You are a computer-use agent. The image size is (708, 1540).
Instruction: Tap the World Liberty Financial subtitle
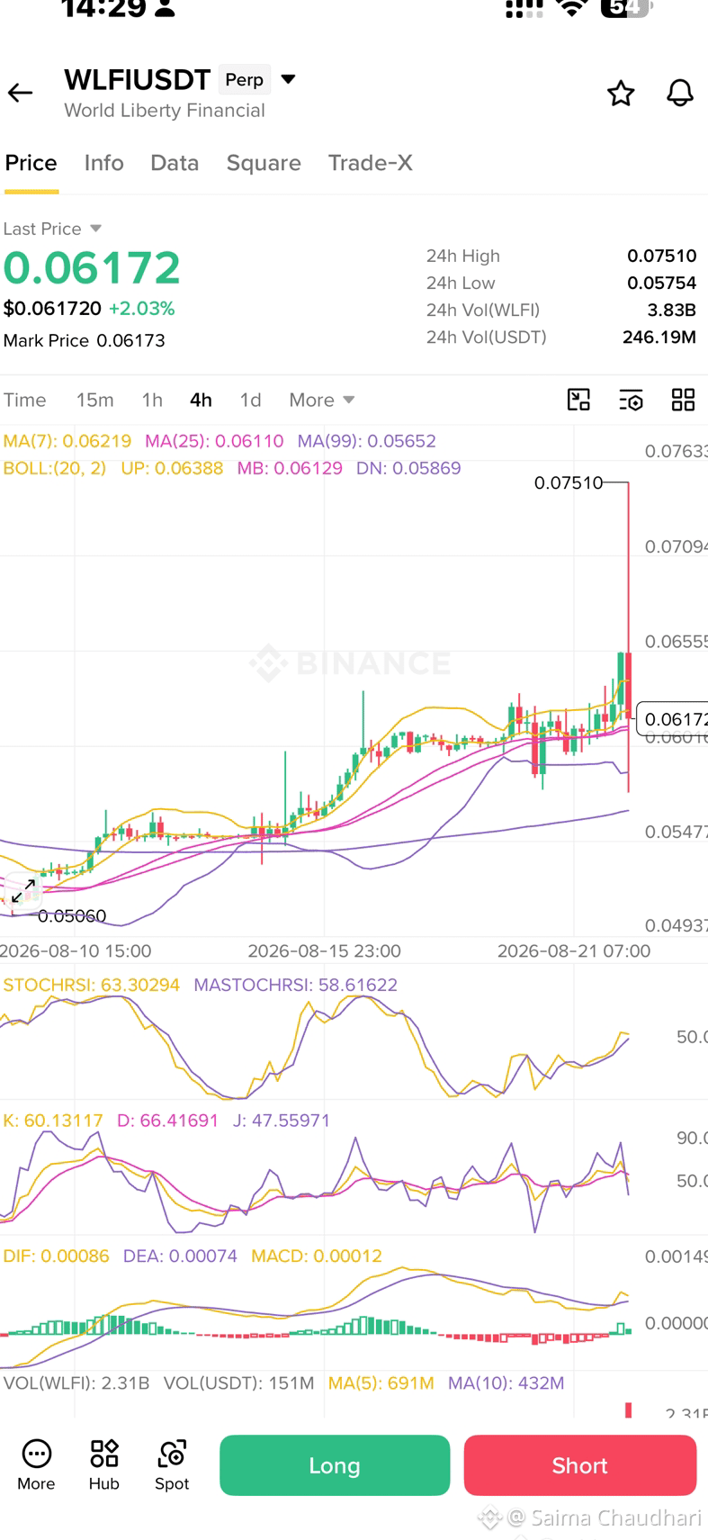pyautogui.click(x=165, y=111)
